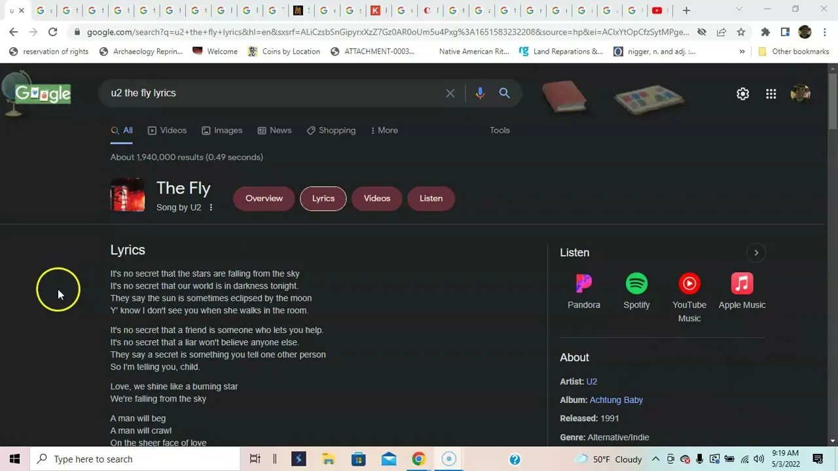The width and height of the screenshot is (838, 471).
Task: Play The Fly on Pandora
Action: 584,291
